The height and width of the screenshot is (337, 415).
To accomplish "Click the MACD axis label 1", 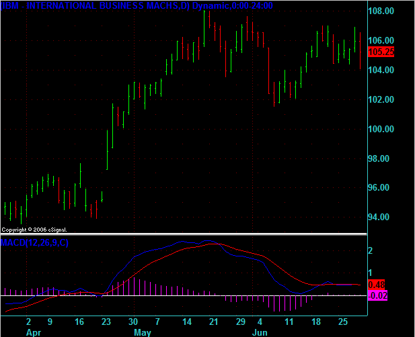I will [x=370, y=273].
